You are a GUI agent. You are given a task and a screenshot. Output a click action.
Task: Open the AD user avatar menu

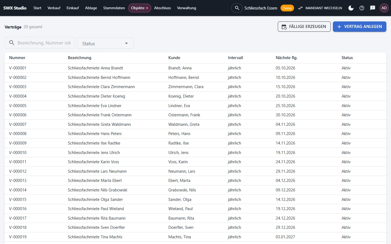(384, 8)
